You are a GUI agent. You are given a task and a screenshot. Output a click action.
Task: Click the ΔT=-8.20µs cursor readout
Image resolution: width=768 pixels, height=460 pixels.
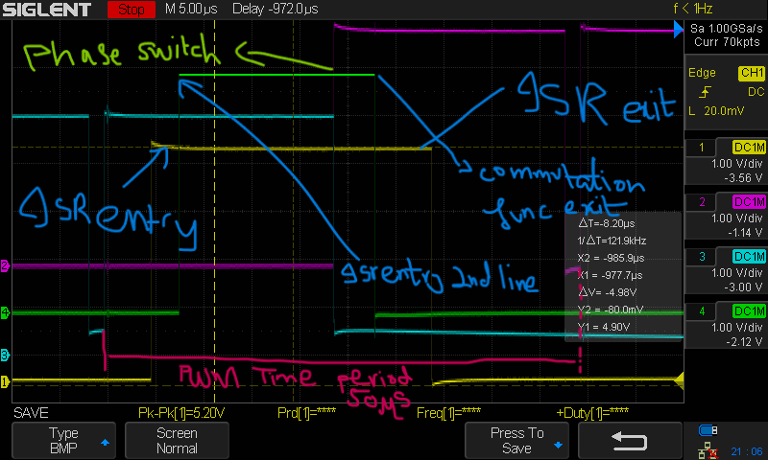coord(607,223)
